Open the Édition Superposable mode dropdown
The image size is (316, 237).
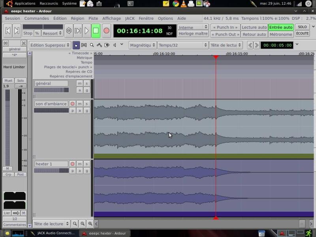[x=50, y=45]
